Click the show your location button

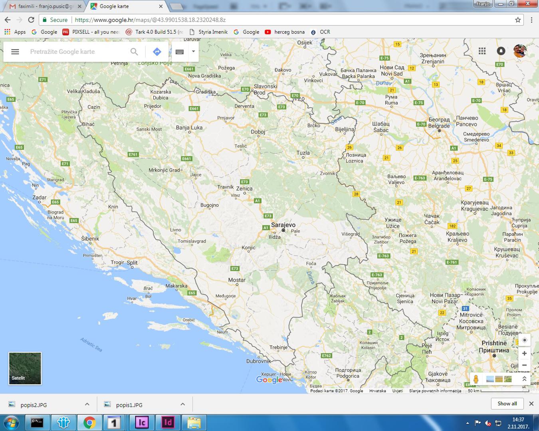524,340
